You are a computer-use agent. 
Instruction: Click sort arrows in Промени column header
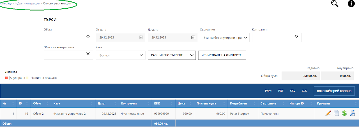click(x=356, y=103)
